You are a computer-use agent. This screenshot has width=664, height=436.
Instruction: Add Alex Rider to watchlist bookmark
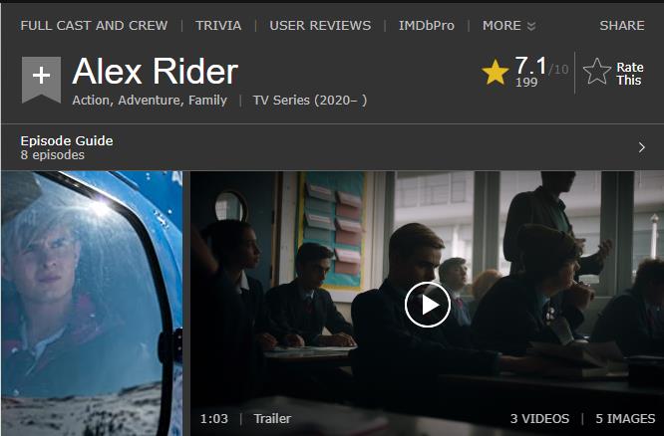tap(41, 79)
